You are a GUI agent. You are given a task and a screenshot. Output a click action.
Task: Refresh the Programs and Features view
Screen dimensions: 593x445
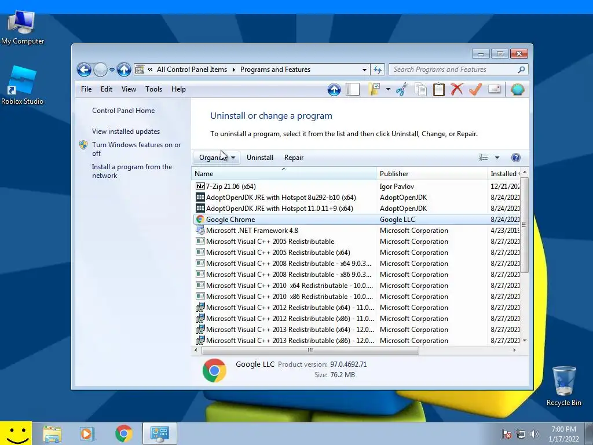click(x=378, y=70)
